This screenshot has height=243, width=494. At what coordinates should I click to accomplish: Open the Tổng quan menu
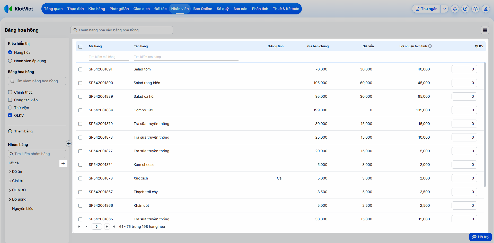[x=53, y=9]
